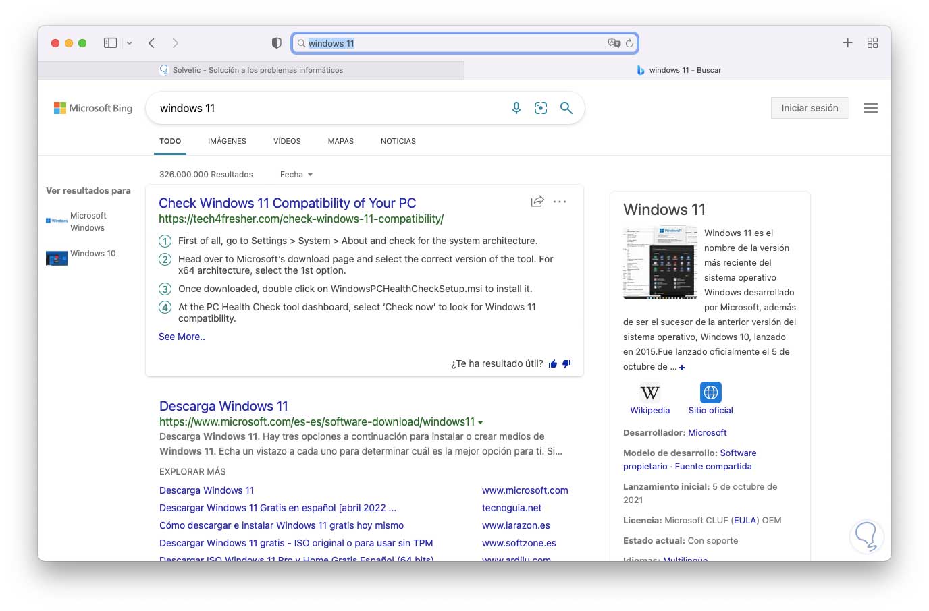Click the Bing search magnifier button
This screenshot has height=611, width=929.
566,108
